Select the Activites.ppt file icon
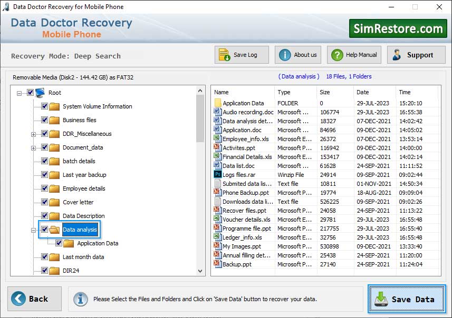This screenshot has width=452, height=318. [217, 147]
